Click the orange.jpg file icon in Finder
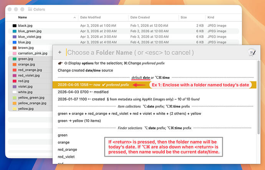 coord(15,64)
